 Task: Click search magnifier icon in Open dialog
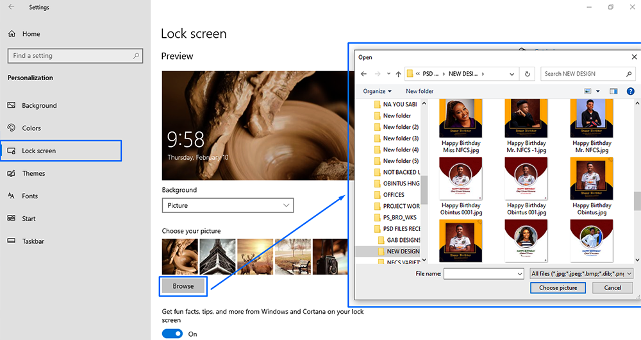coord(629,74)
